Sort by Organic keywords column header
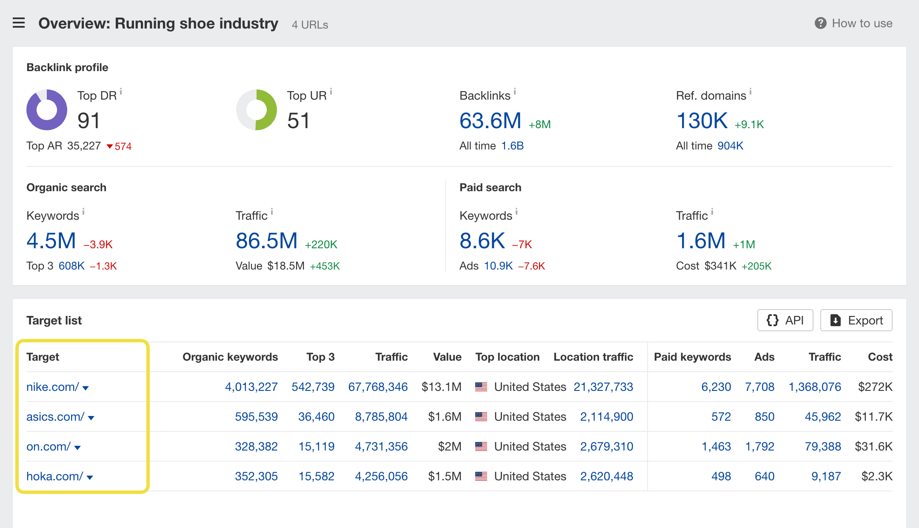Viewport: 919px width, 528px height. click(230, 357)
